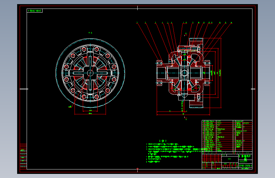Click the central cross shaft bore in the side section view

[x=184, y=73]
